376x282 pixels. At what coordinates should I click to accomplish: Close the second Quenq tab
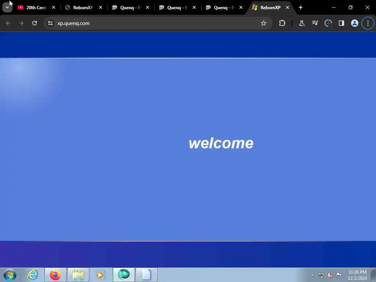coord(194,8)
